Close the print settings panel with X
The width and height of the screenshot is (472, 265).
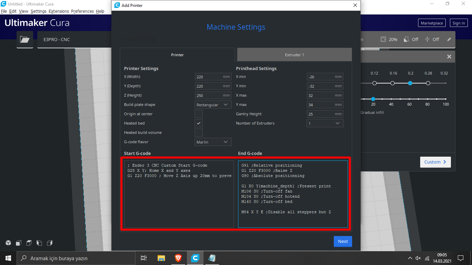(x=449, y=57)
